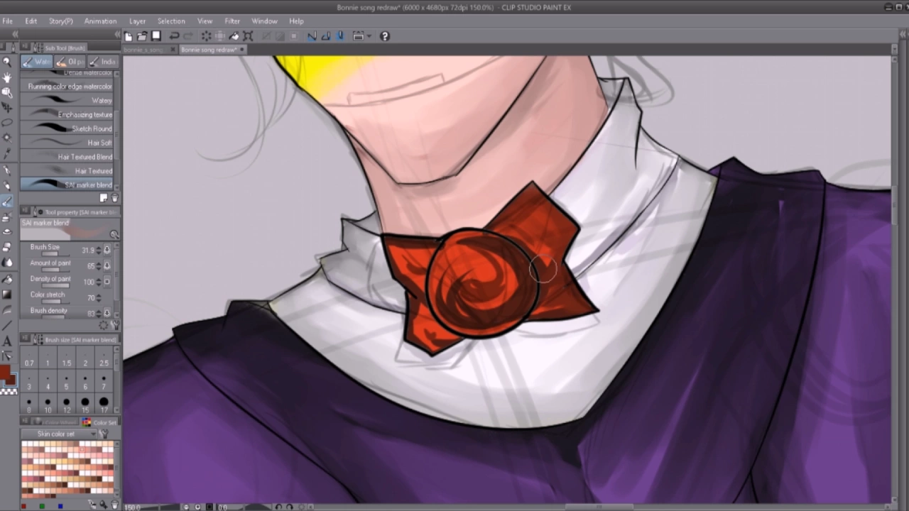Screen dimensions: 909x511
Task: Click the Open file toolbar icon
Action: click(142, 36)
